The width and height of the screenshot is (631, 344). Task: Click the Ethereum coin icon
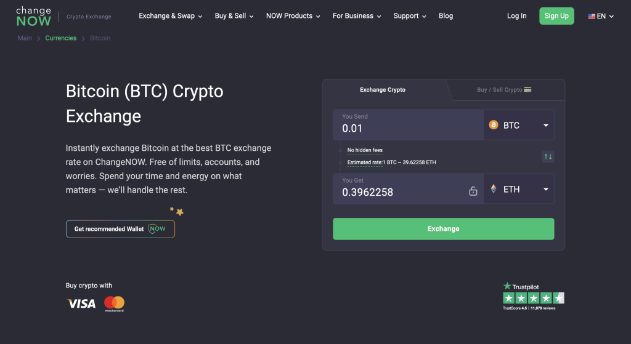point(494,188)
